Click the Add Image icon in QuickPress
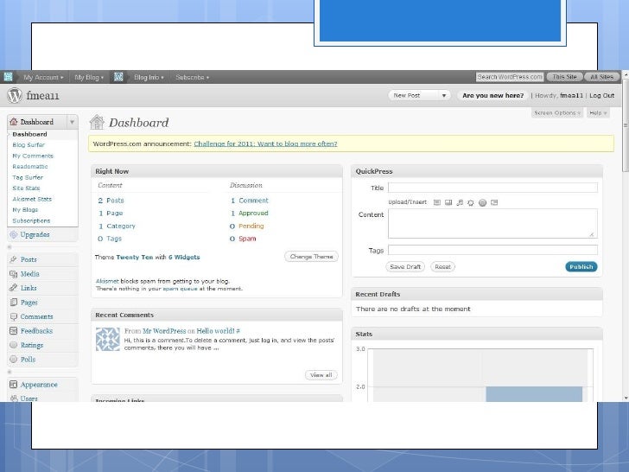This screenshot has height=472, width=629. [x=437, y=202]
